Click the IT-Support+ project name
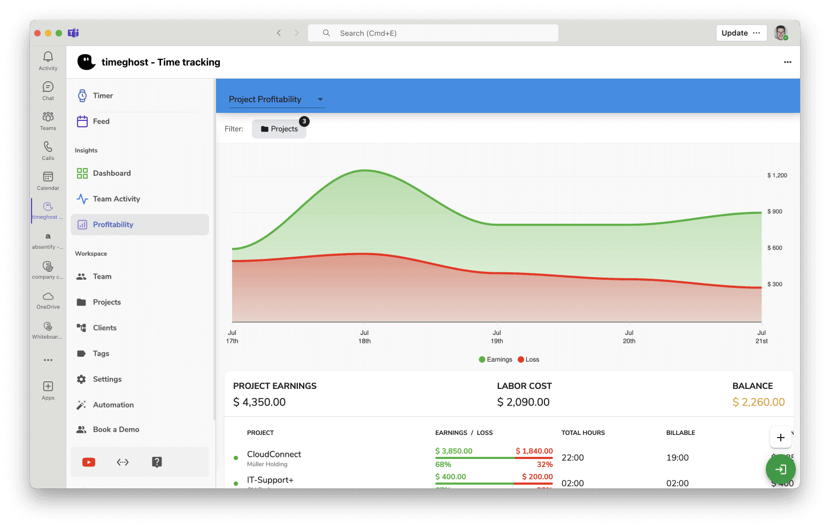Image resolution: width=830 pixels, height=528 pixels. [x=270, y=480]
